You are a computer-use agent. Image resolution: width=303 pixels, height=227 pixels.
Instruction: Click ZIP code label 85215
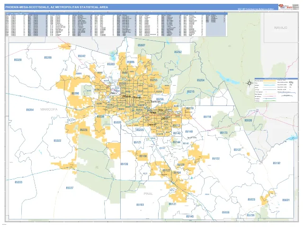(x=190, y=91)
